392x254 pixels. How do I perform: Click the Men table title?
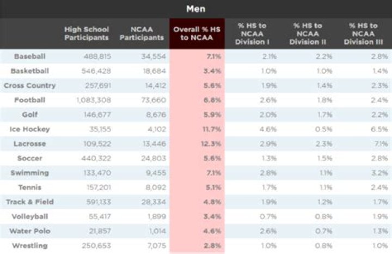click(195, 9)
